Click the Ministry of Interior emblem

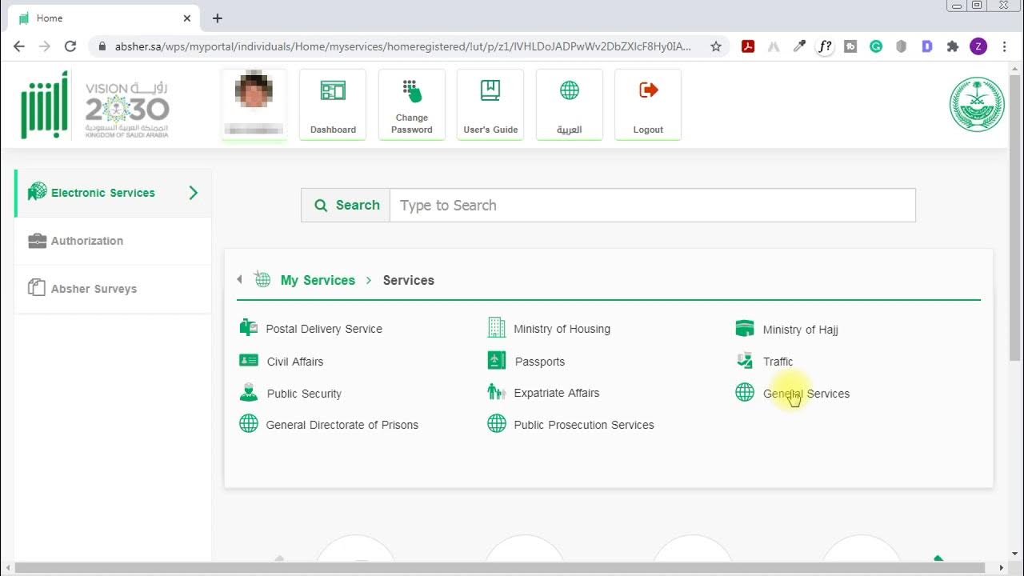click(x=977, y=105)
